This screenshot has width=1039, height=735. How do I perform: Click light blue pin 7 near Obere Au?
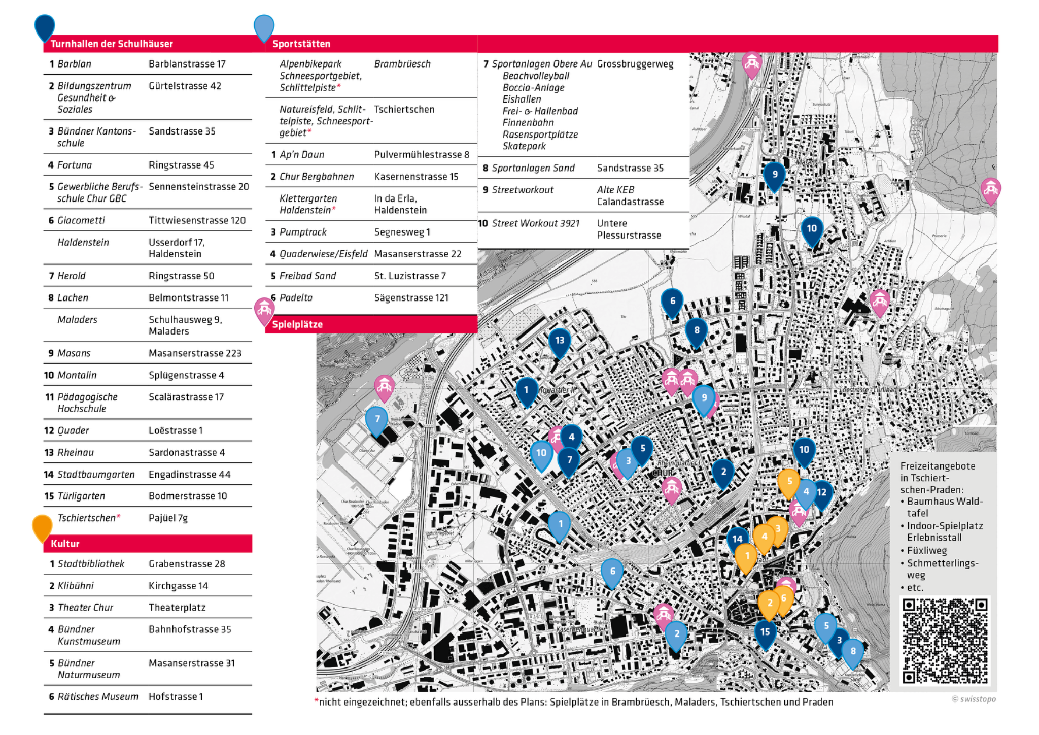[376, 420]
